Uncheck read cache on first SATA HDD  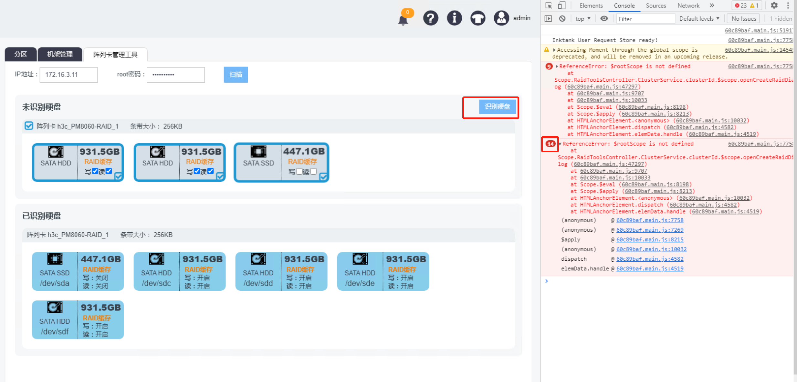point(109,171)
